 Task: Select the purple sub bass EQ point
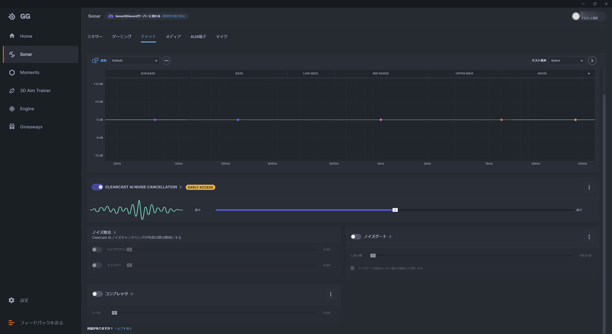point(155,120)
